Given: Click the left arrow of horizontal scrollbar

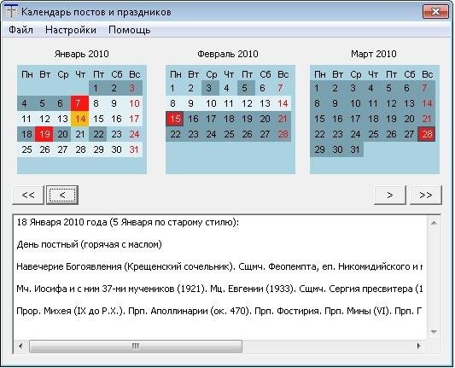Looking at the screenshot, I should point(20,346).
